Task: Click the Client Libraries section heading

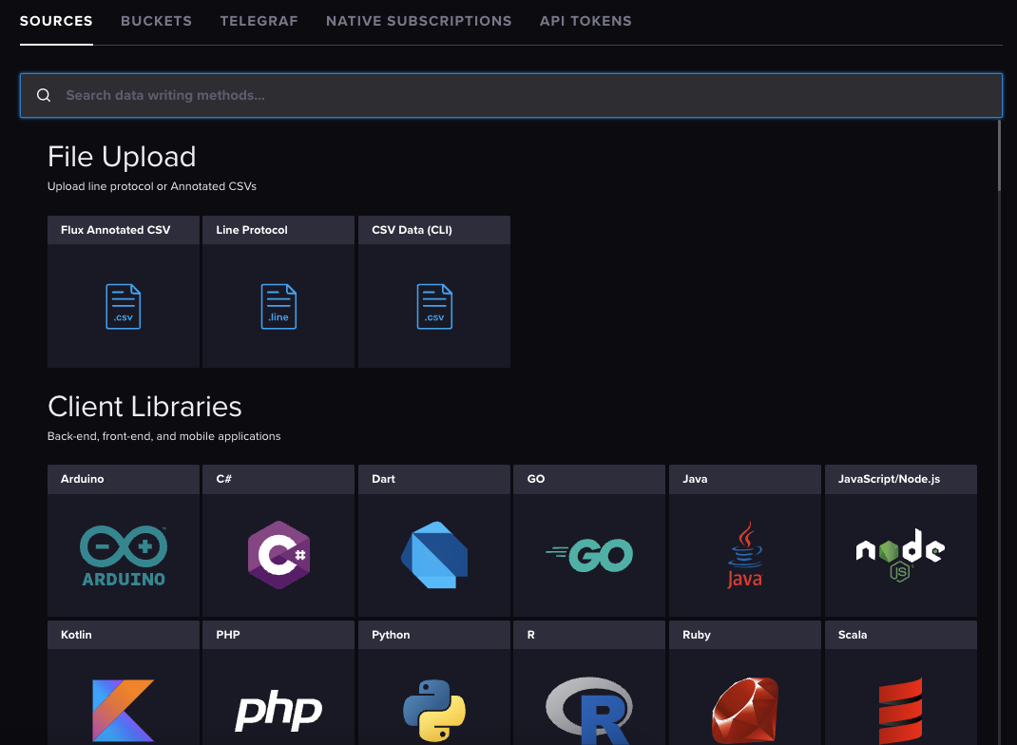Action: point(144,408)
